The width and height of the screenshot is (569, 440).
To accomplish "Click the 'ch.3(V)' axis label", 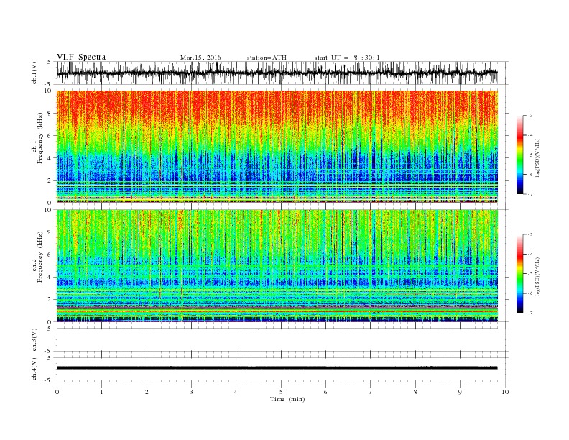I will coord(34,340).
